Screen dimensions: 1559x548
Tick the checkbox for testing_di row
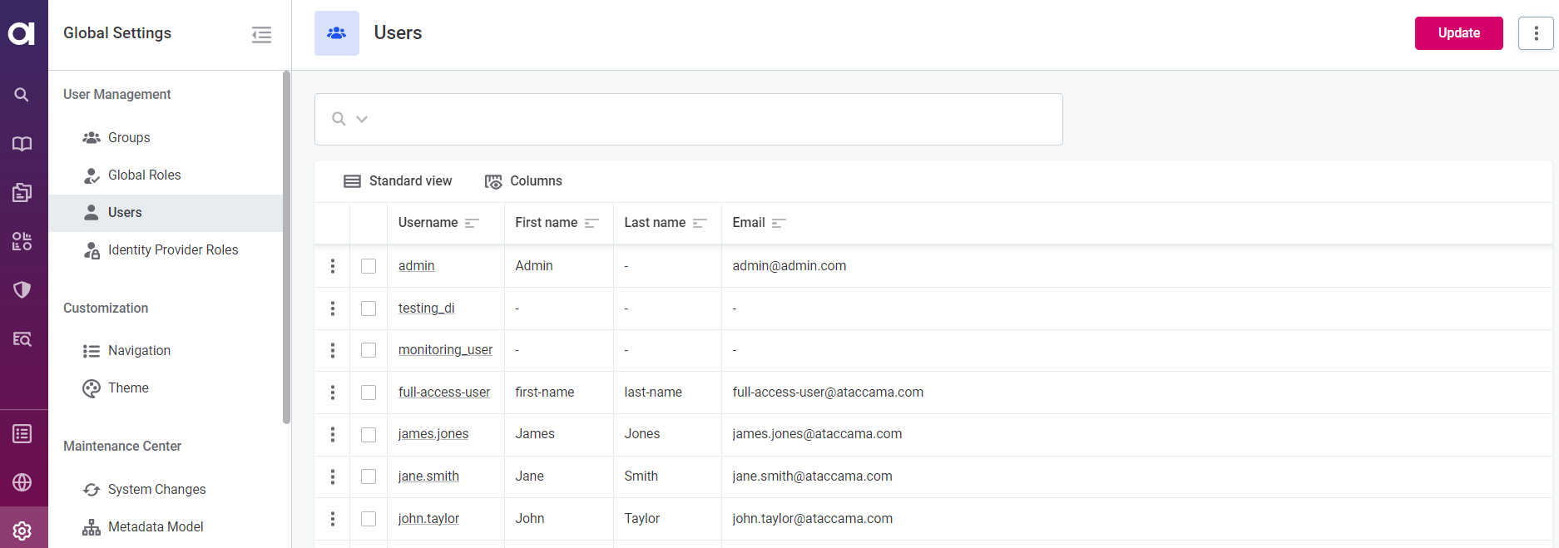click(x=369, y=309)
